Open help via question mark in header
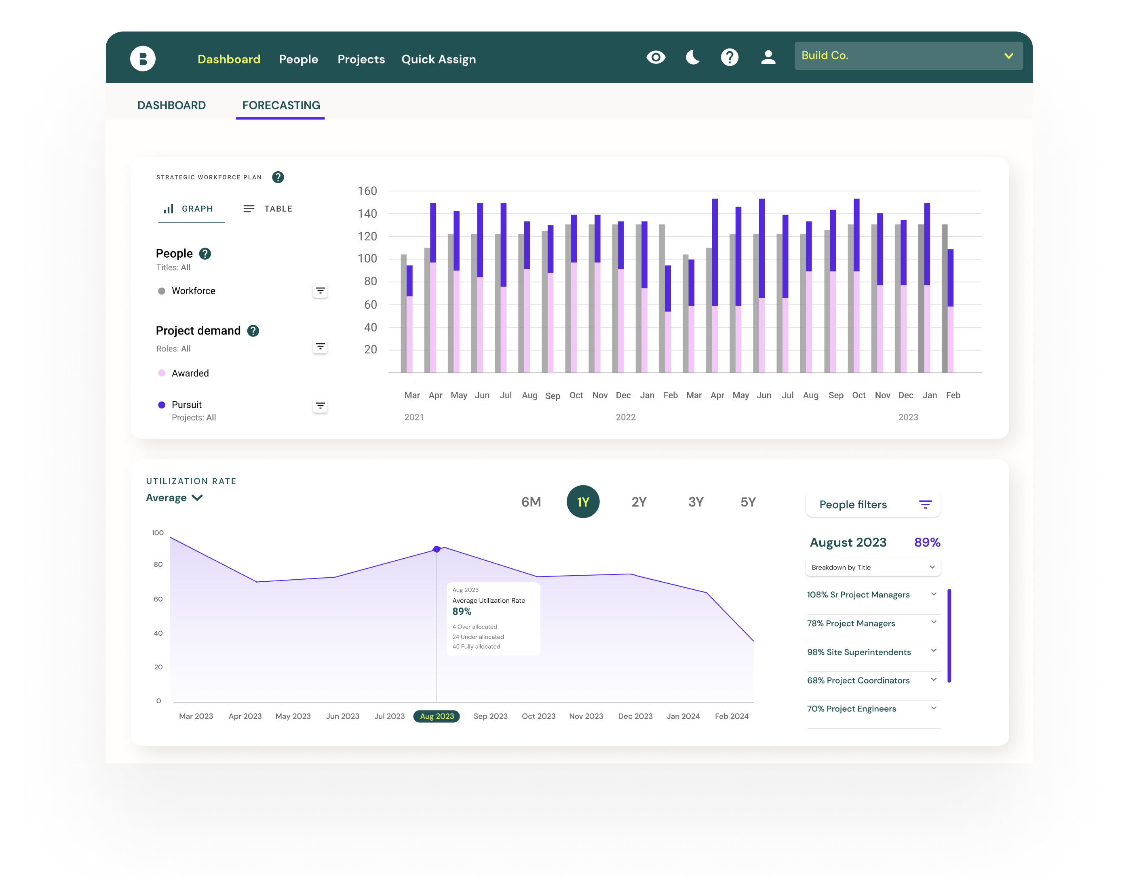 (729, 57)
